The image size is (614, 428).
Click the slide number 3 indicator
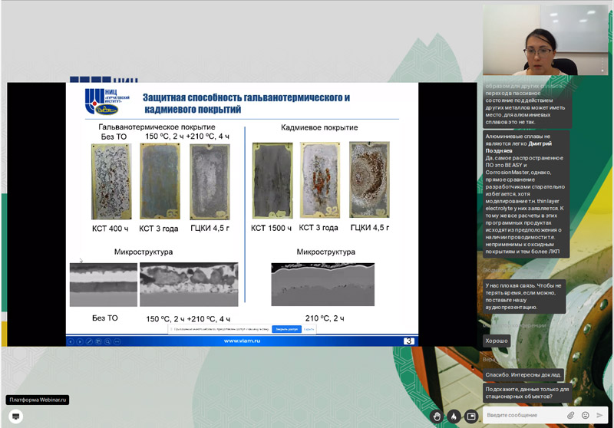tap(409, 341)
